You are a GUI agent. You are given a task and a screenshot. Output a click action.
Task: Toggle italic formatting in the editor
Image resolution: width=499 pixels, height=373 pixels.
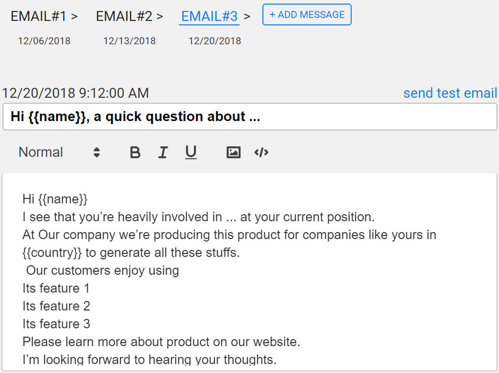pyautogui.click(x=163, y=153)
